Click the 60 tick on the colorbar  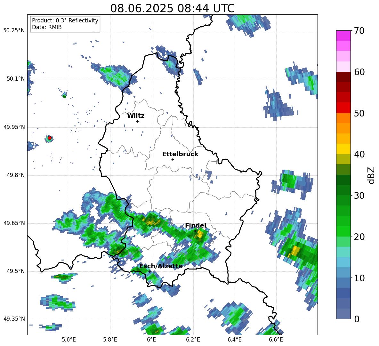(x=359, y=72)
